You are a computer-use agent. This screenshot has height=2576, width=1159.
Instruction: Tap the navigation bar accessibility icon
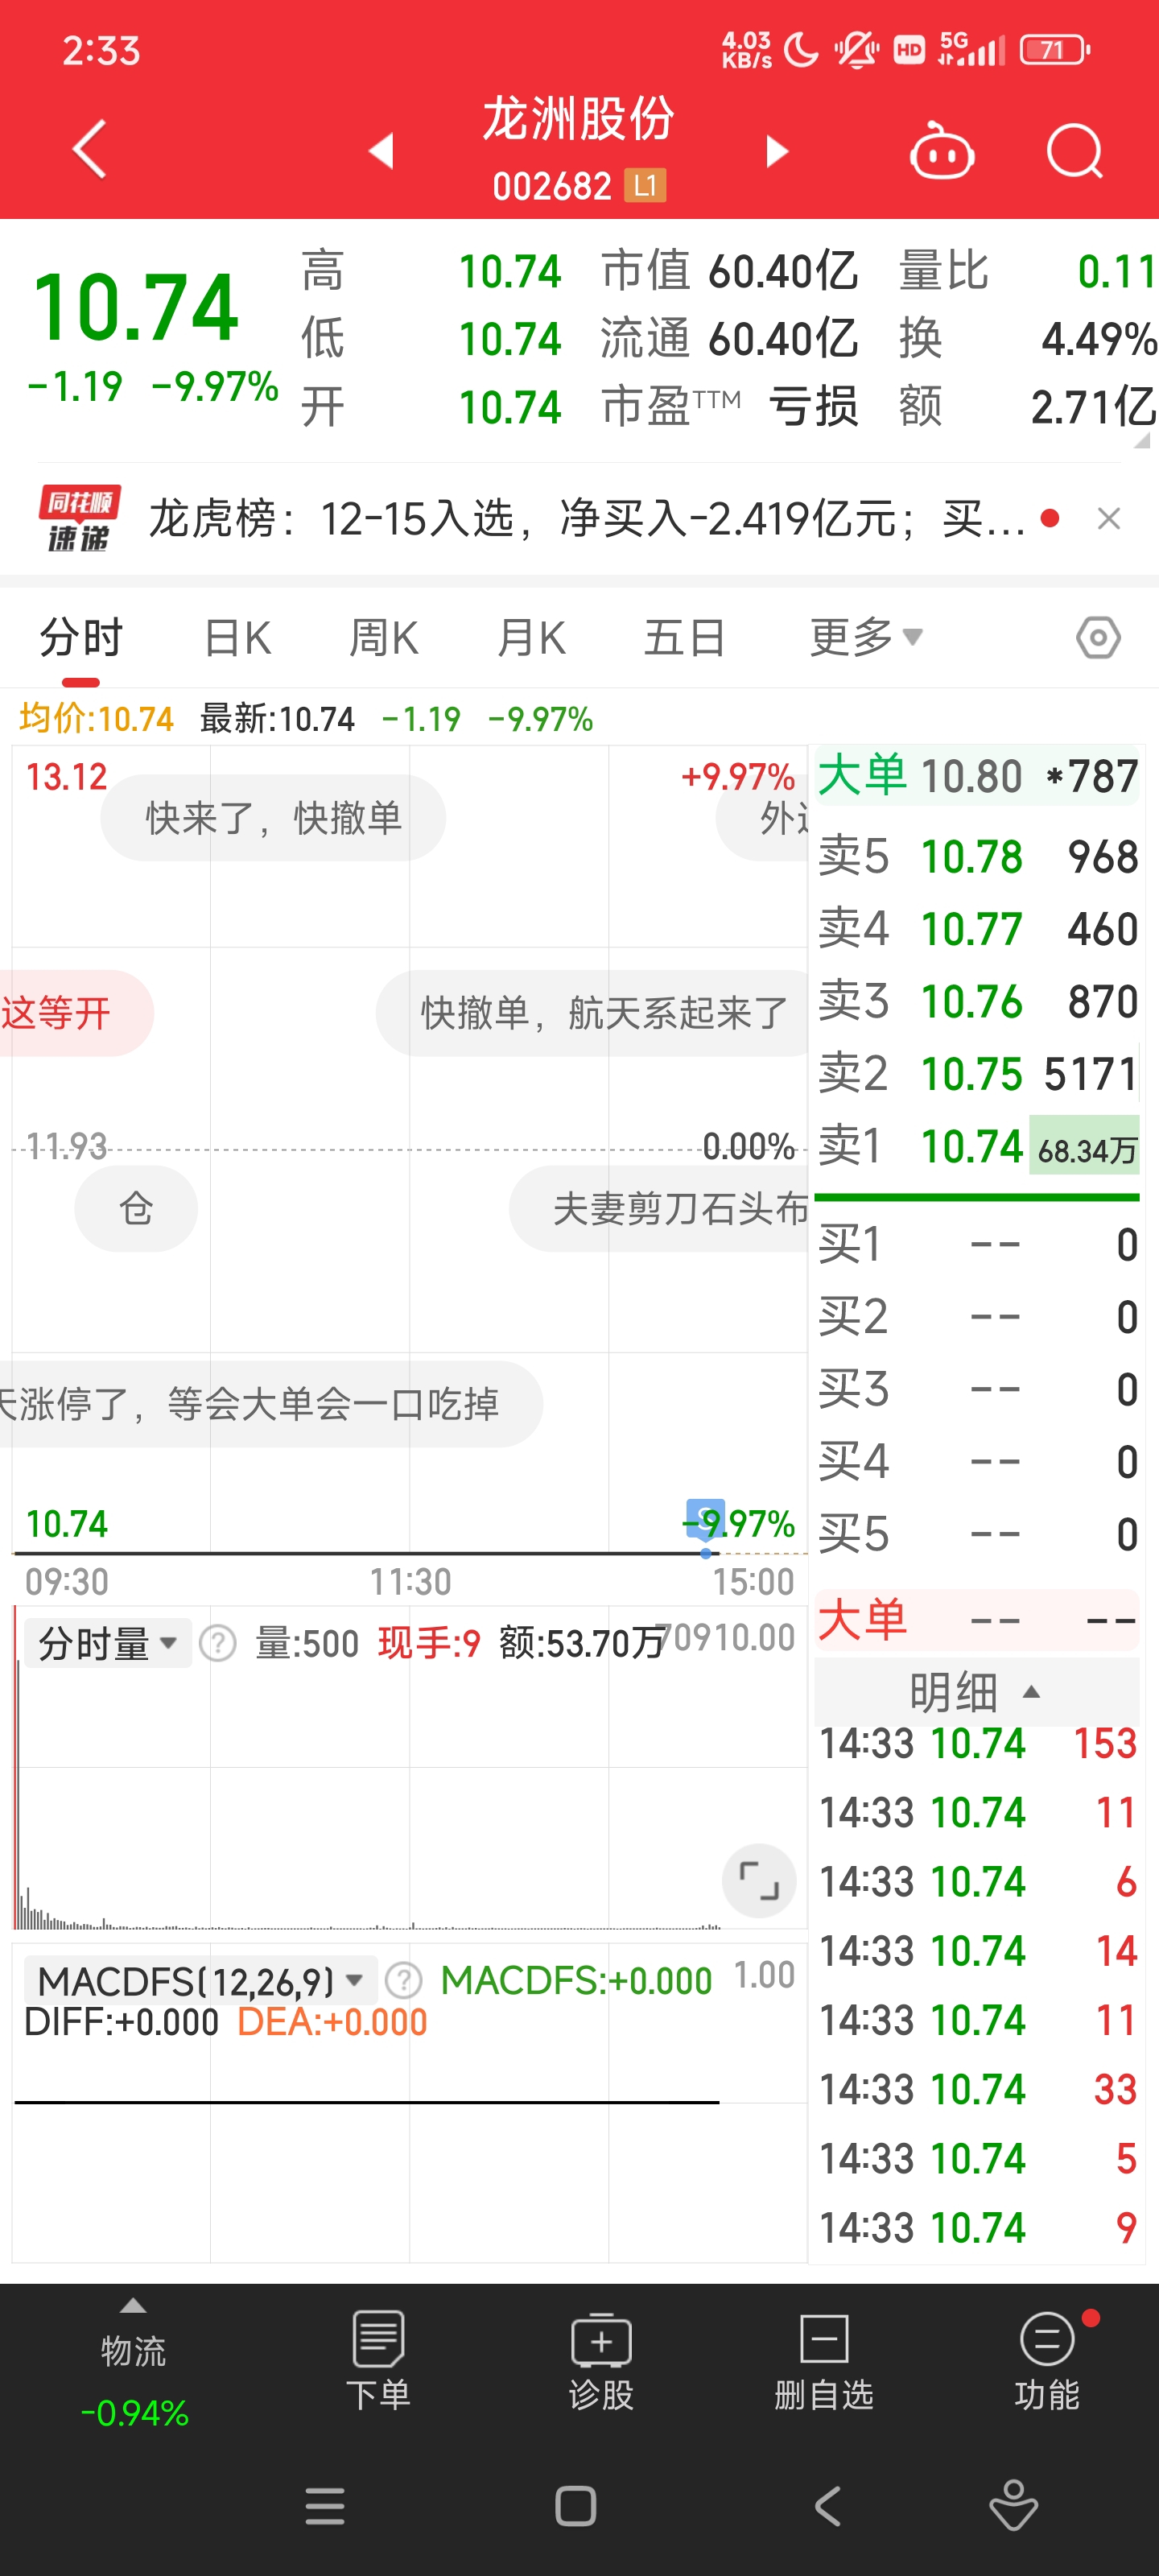tap(1014, 2506)
